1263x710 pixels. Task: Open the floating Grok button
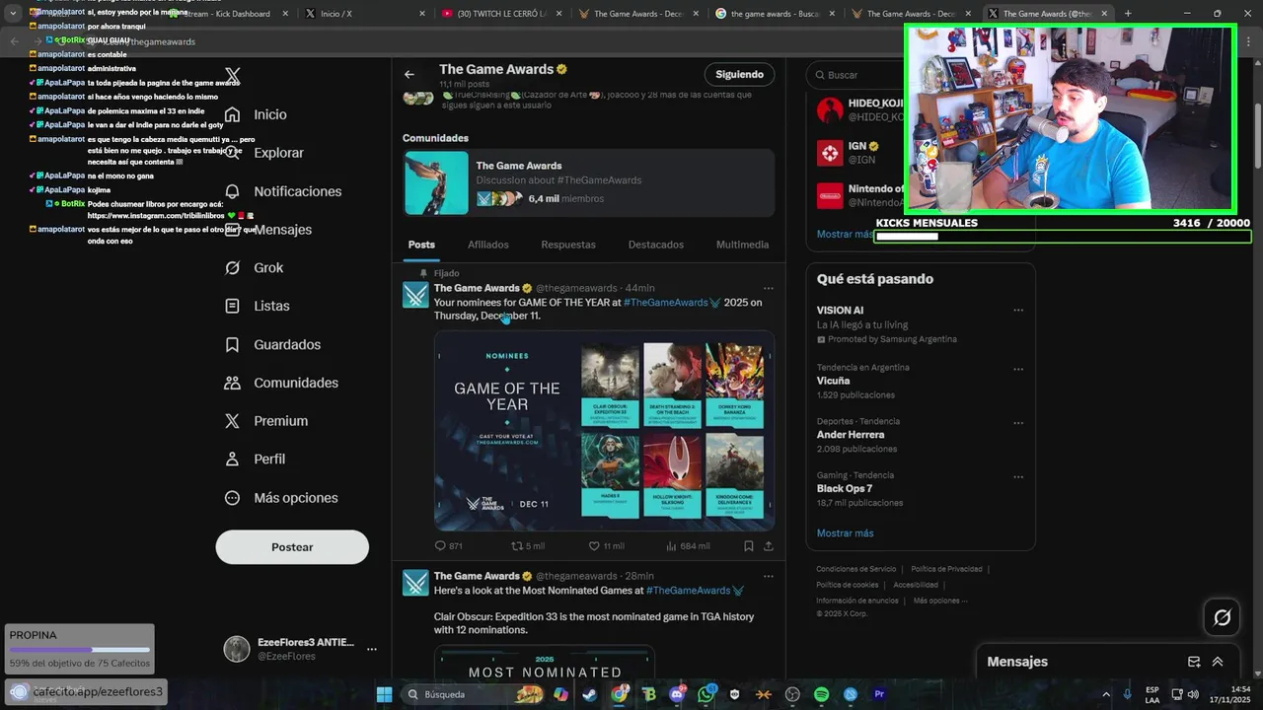pyautogui.click(x=1222, y=617)
